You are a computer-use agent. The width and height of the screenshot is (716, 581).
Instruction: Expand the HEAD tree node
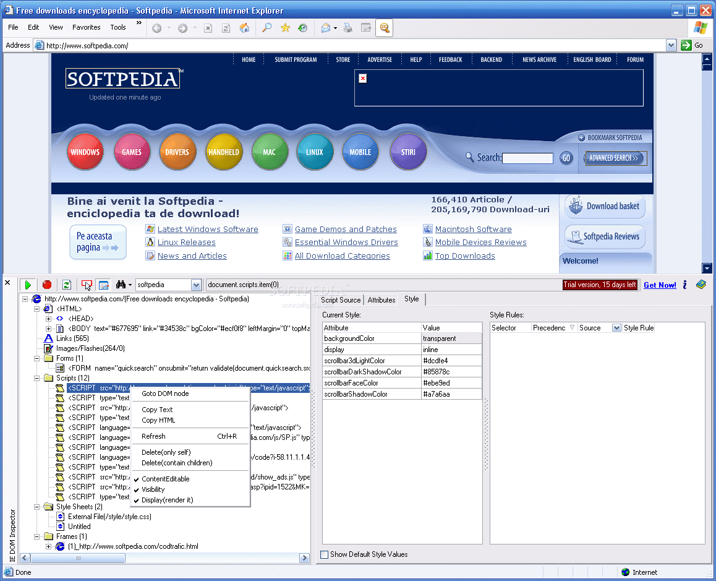[48, 319]
